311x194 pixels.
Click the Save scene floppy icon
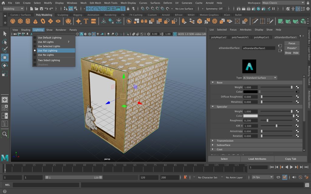[x=41, y=9]
